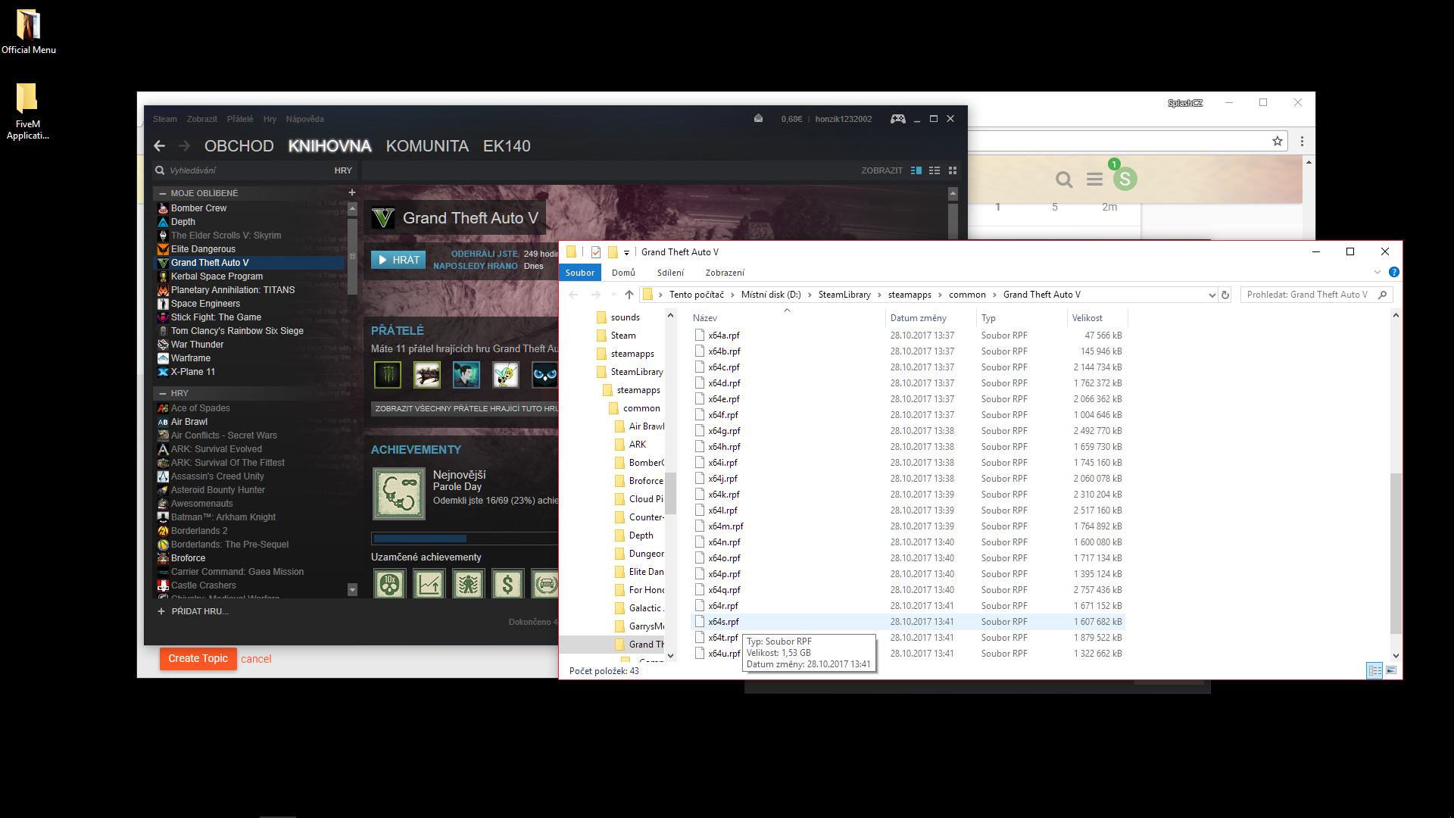Screen dimensions: 1454x818
Task: Go up one folder level in Explorer
Action: click(x=629, y=295)
